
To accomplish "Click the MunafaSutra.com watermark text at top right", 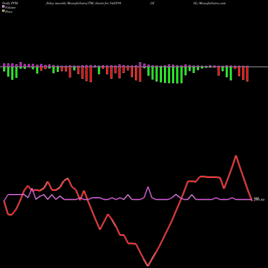I will [212, 3].
